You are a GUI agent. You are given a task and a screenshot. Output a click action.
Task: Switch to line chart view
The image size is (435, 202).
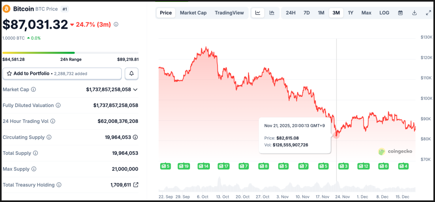point(258,13)
